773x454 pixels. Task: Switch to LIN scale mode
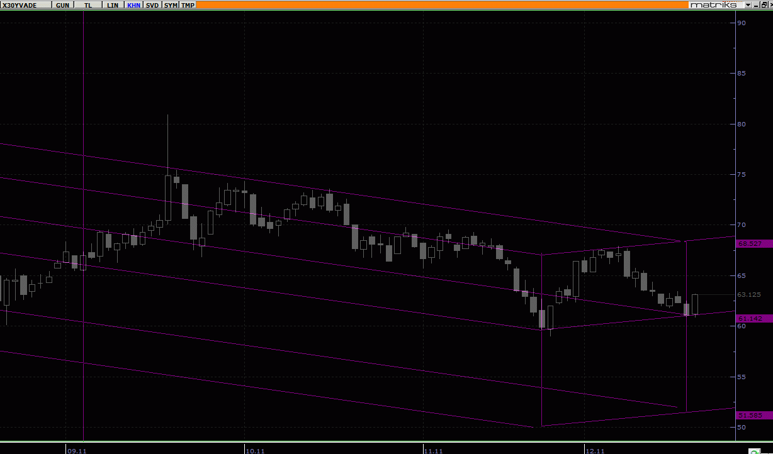pyautogui.click(x=113, y=4)
